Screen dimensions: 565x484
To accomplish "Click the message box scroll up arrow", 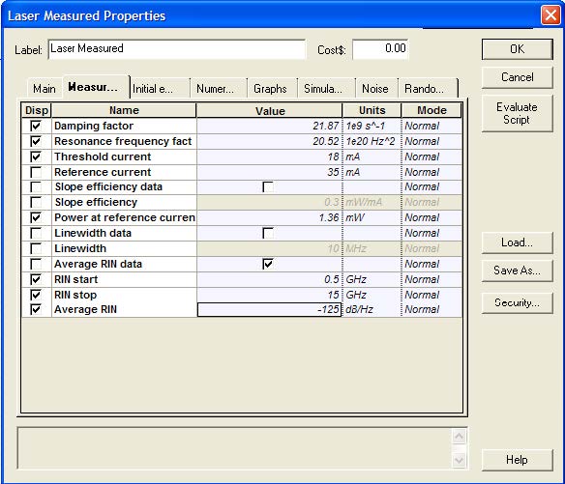I will (x=459, y=437).
